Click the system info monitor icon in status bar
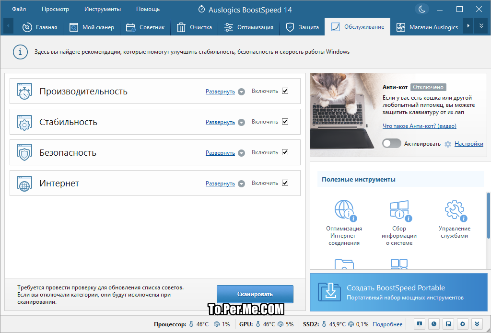Viewport: 491px width, 333px height. [x=419, y=324]
